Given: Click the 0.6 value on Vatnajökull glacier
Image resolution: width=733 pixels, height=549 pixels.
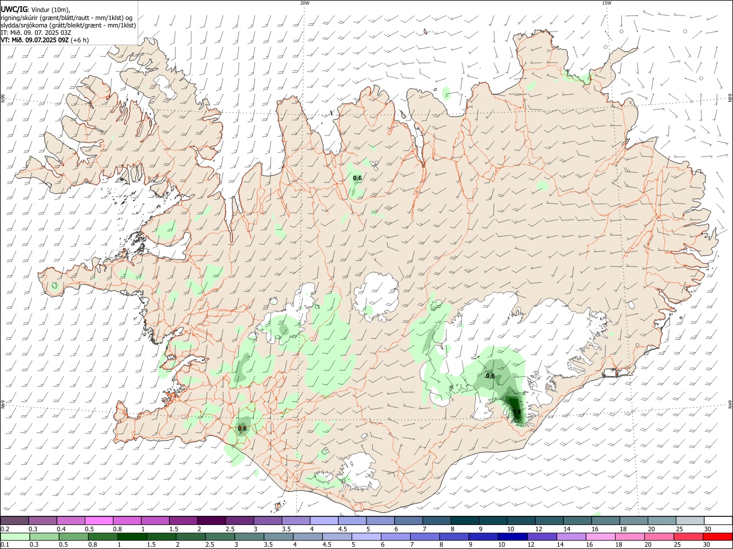Looking at the screenshot, I should [x=490, y=376].
